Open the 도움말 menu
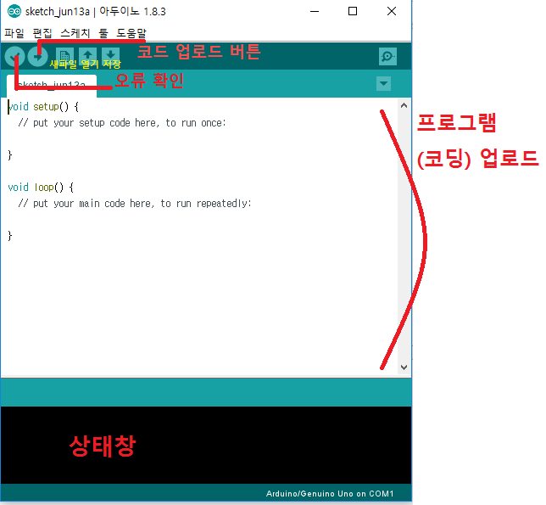Screen dimensions: 546x505 [131, 33]
